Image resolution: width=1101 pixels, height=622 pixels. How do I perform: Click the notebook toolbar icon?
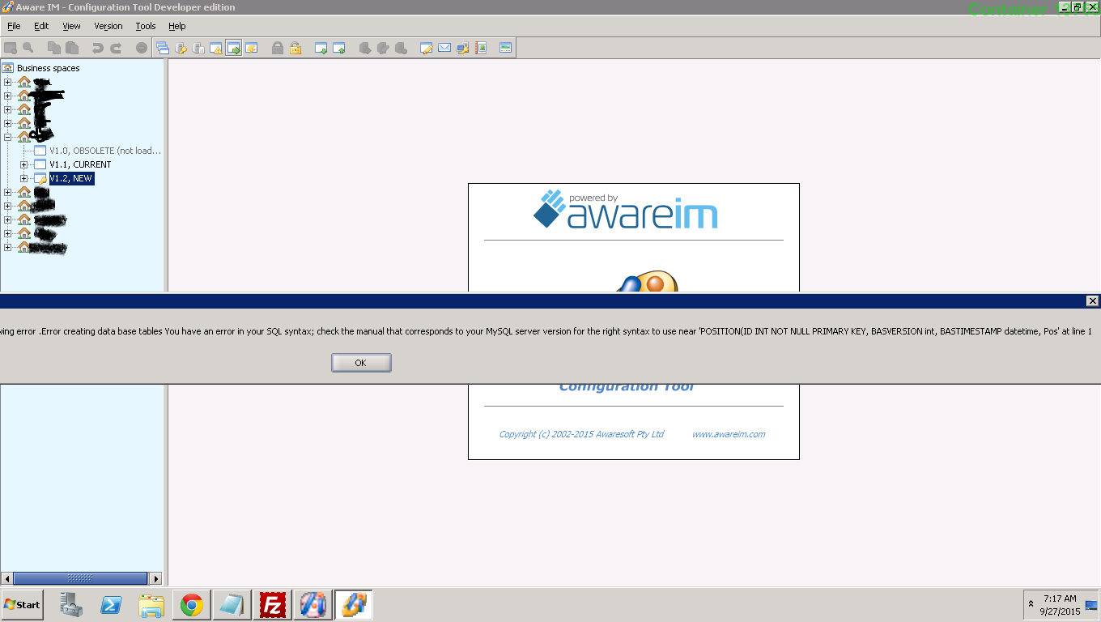(x=481, y=48)
